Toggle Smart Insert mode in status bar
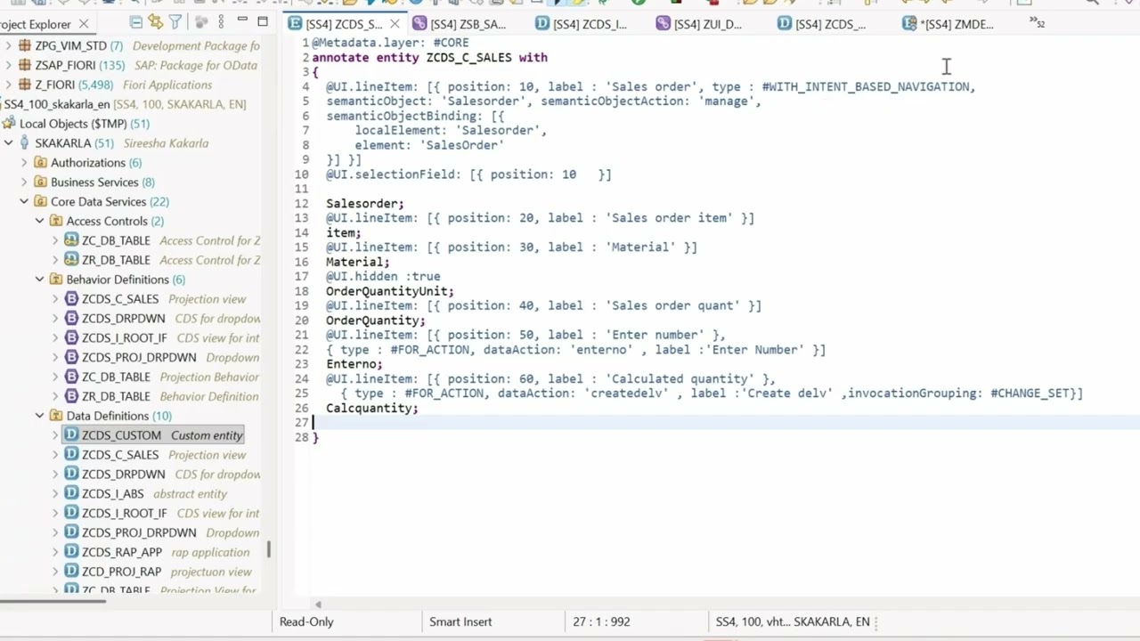 (460, 621)
